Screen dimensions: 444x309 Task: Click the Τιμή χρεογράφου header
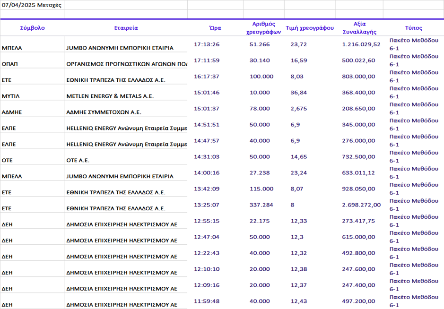click(x=310, y=28)
